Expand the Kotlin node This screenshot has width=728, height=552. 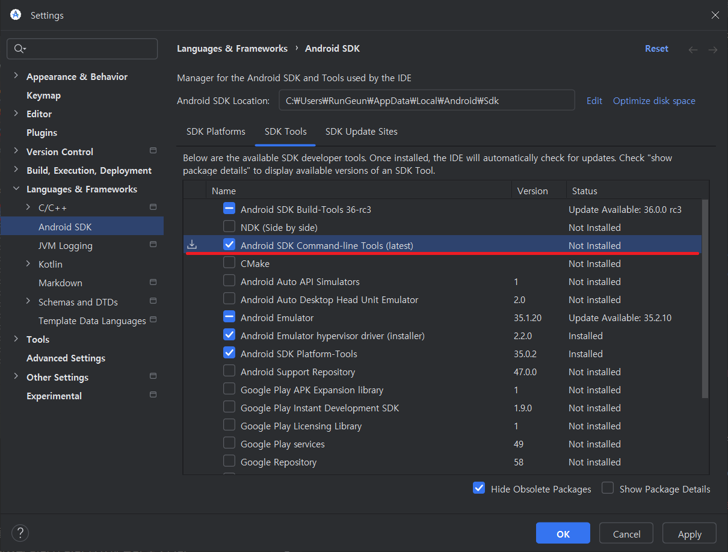click(28, 264)
